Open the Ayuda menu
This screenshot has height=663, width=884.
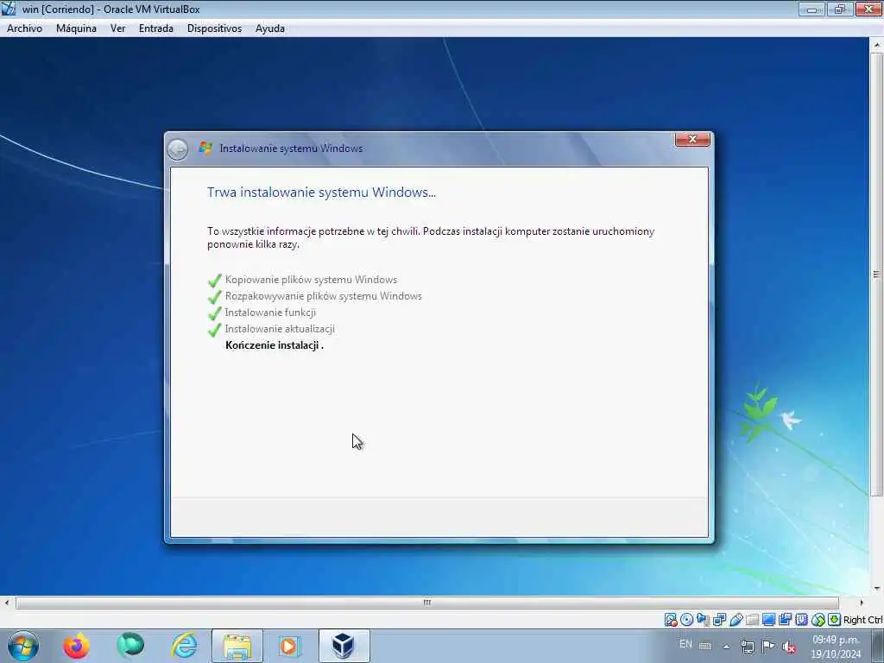[x=270, y=28]
